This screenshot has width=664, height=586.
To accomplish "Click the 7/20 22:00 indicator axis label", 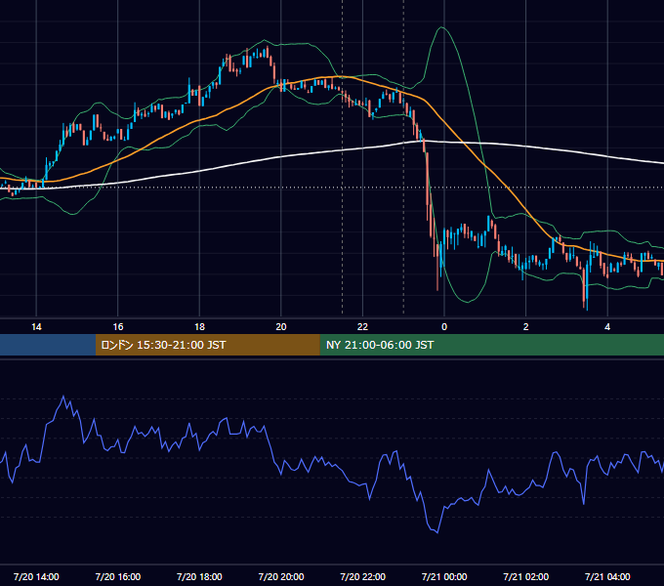I will [363, 576].
